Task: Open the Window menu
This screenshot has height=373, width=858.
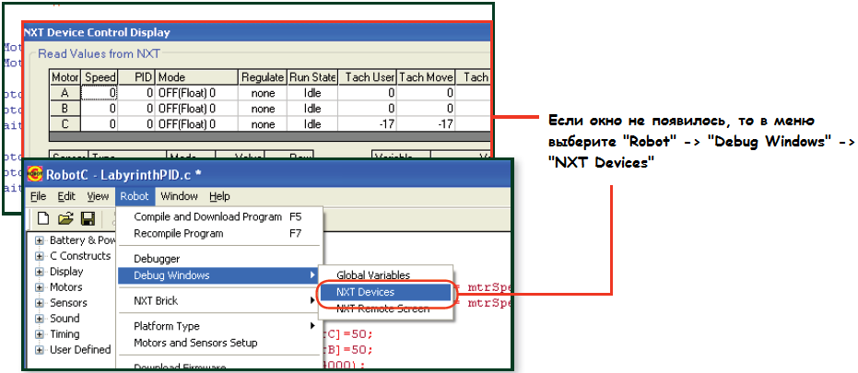Action: [179, 196]
